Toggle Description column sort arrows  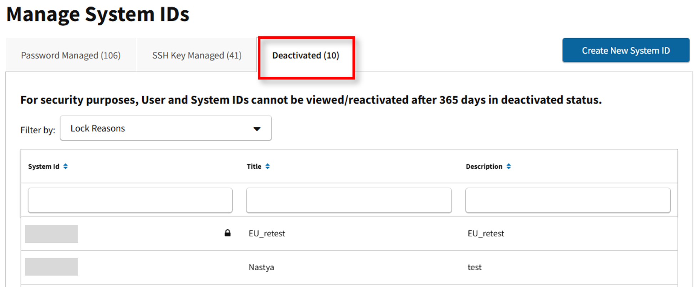tap(508, 166)
